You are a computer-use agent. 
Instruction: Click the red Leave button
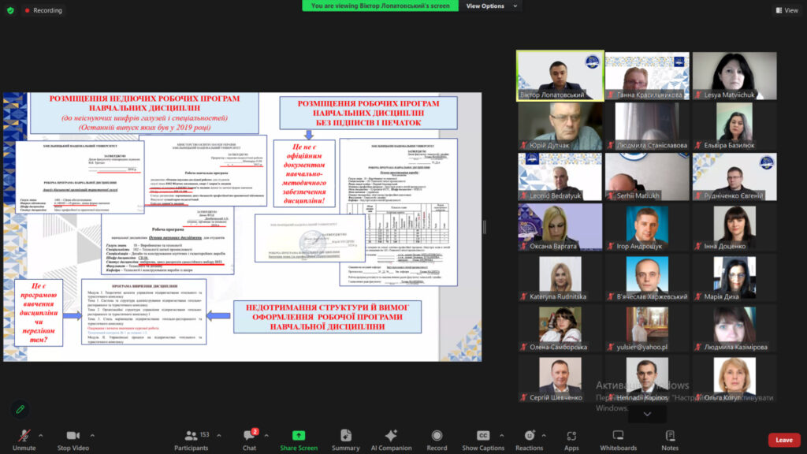783,440
